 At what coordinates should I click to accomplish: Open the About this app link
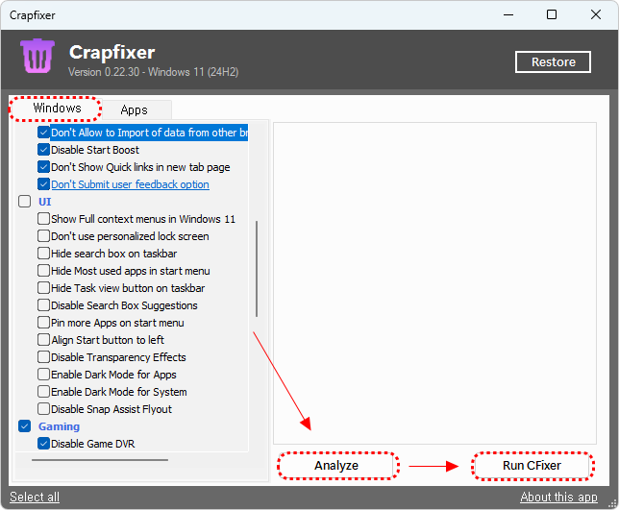click(x=558, y=497)
